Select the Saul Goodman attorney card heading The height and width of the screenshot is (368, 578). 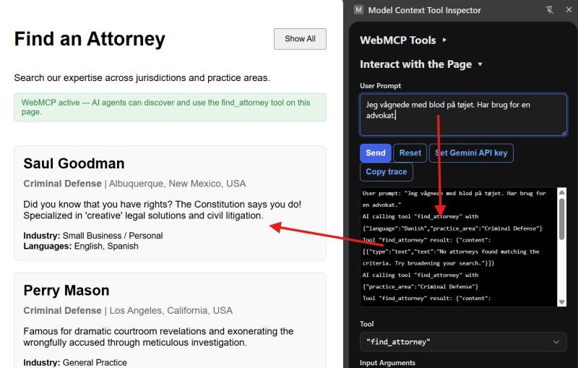click(74, 163)
